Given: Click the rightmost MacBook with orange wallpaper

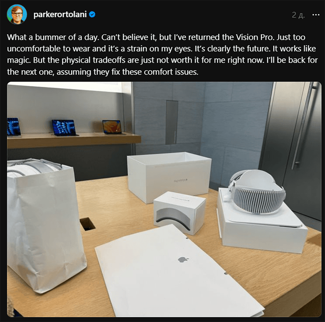Looking at the screenshot, I should click(x=113, y=127).
